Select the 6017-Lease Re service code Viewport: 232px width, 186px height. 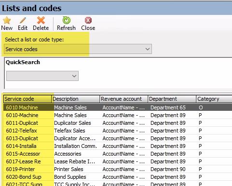tap(23, 161)
